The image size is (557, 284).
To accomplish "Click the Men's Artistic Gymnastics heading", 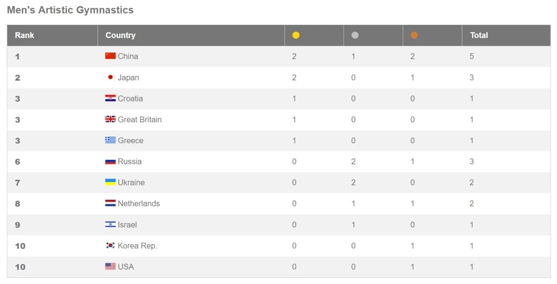I will [x=70, y=10].
